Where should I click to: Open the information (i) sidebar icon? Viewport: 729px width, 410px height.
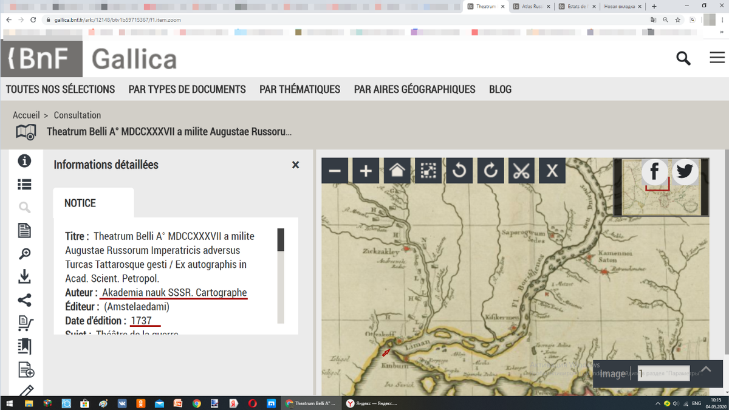[24, 161]
